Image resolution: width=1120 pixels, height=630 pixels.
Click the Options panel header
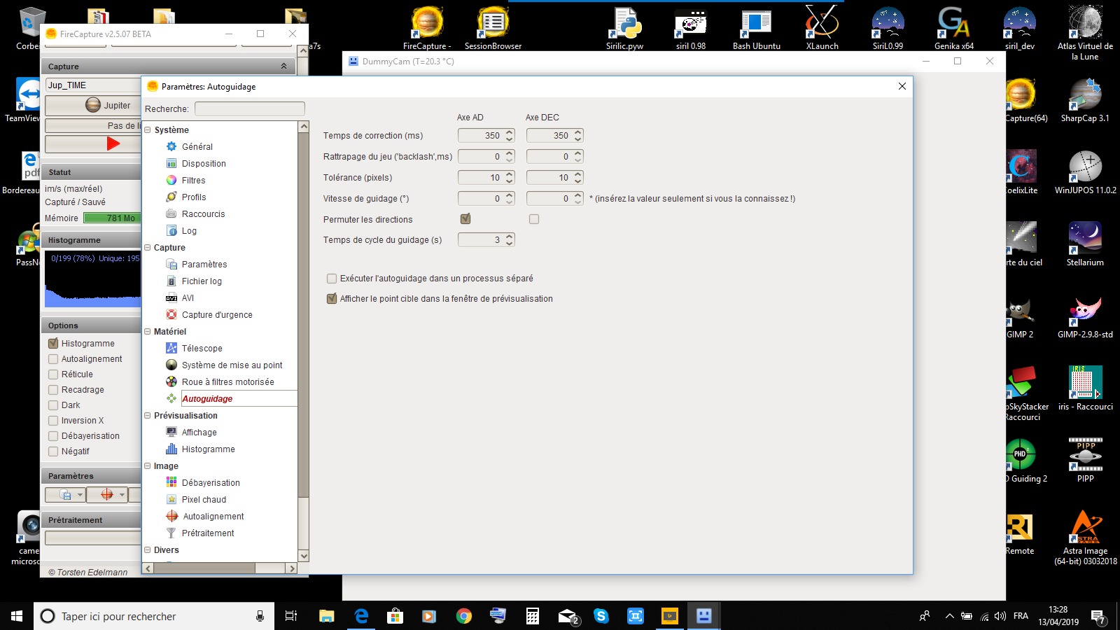coord(91,325)
